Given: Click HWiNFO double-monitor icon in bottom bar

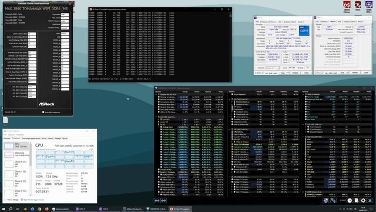Looking at the screenshot, I should pos(333,200).
